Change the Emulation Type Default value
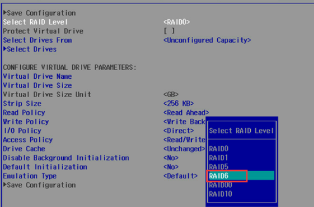 point(180,176)
